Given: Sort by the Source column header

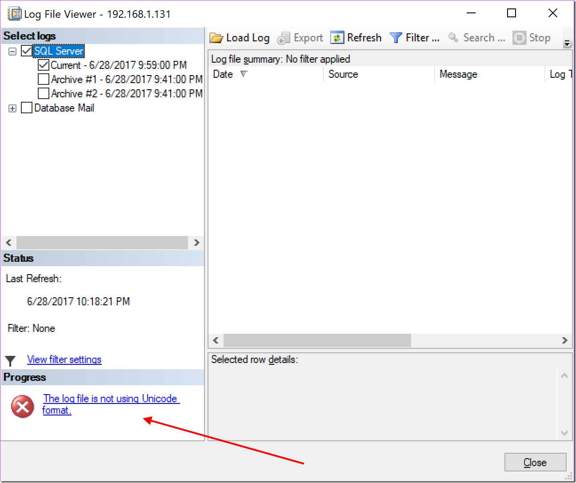Looking at the screenshot, I should (x=379, y=74).
